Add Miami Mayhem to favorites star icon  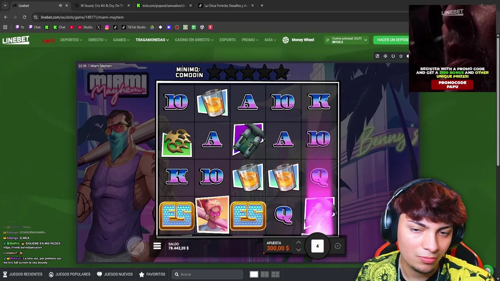[x=401, y=56]
